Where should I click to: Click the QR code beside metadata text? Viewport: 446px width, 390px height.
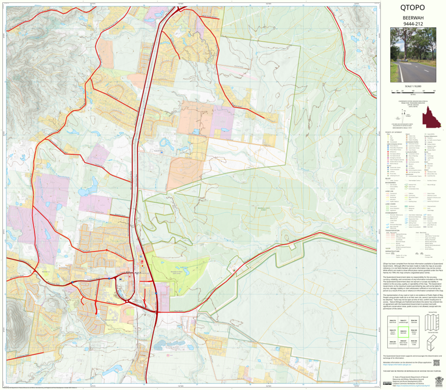coord(436,363)
